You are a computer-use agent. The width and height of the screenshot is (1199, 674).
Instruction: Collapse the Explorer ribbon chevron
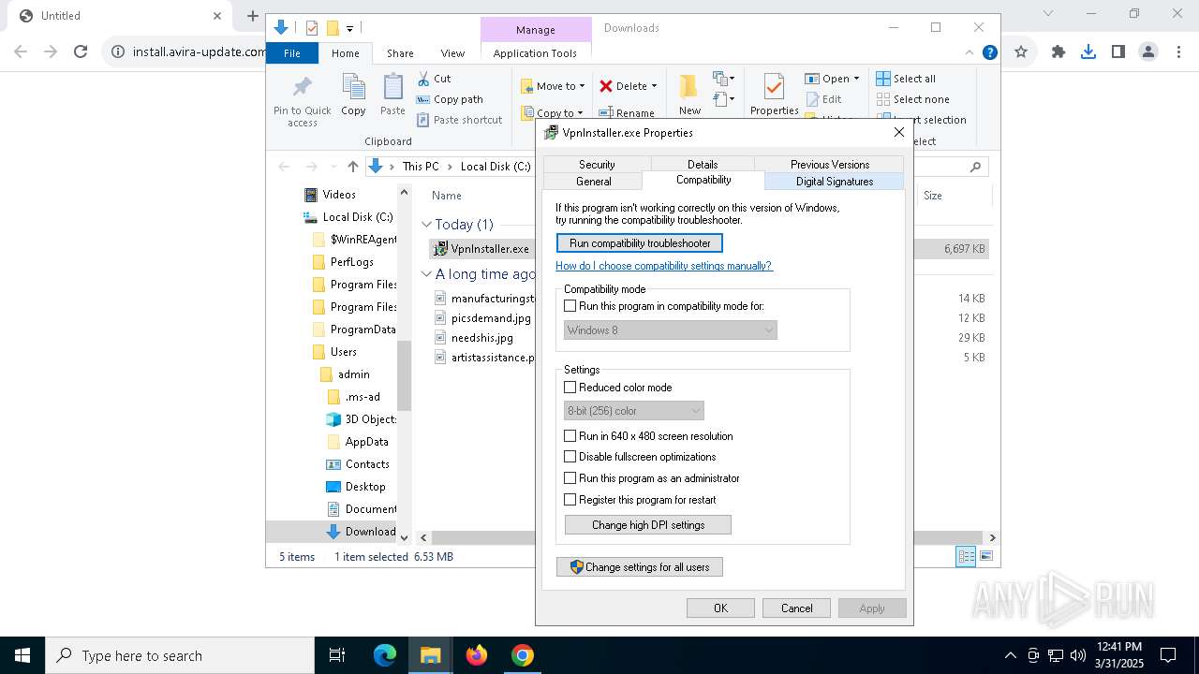(x=970, y=52)
